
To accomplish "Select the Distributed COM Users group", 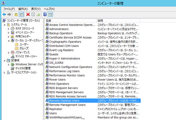I will pos(64,46).
